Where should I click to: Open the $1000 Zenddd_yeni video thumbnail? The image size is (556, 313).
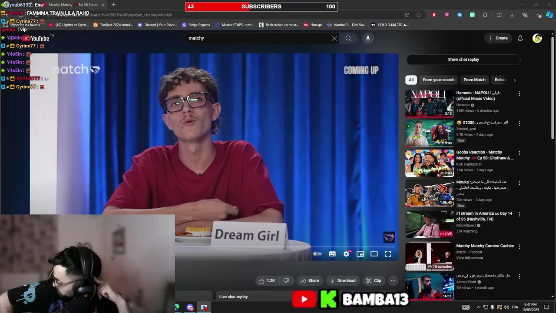point(430,133)
